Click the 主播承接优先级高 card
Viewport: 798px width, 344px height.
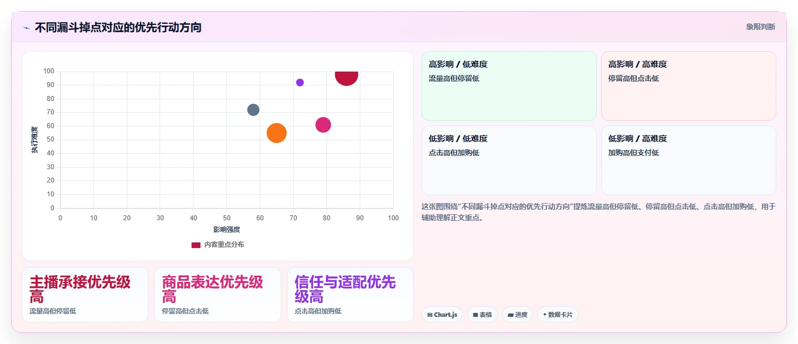(x=85, y=295)
